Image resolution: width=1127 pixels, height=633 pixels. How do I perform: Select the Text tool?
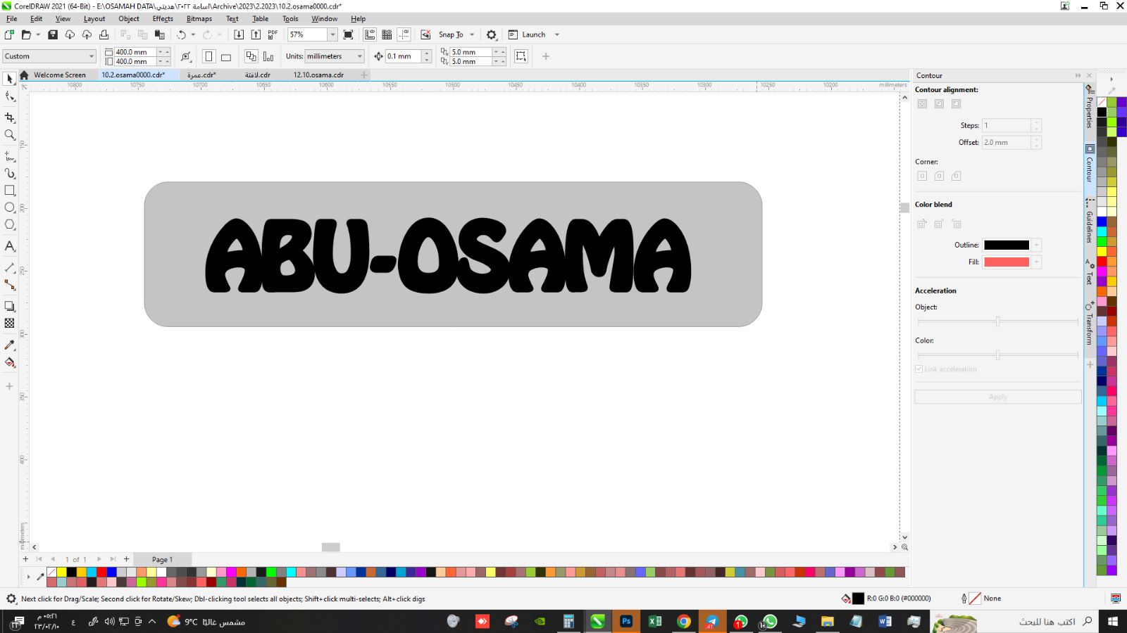point(10,246)
